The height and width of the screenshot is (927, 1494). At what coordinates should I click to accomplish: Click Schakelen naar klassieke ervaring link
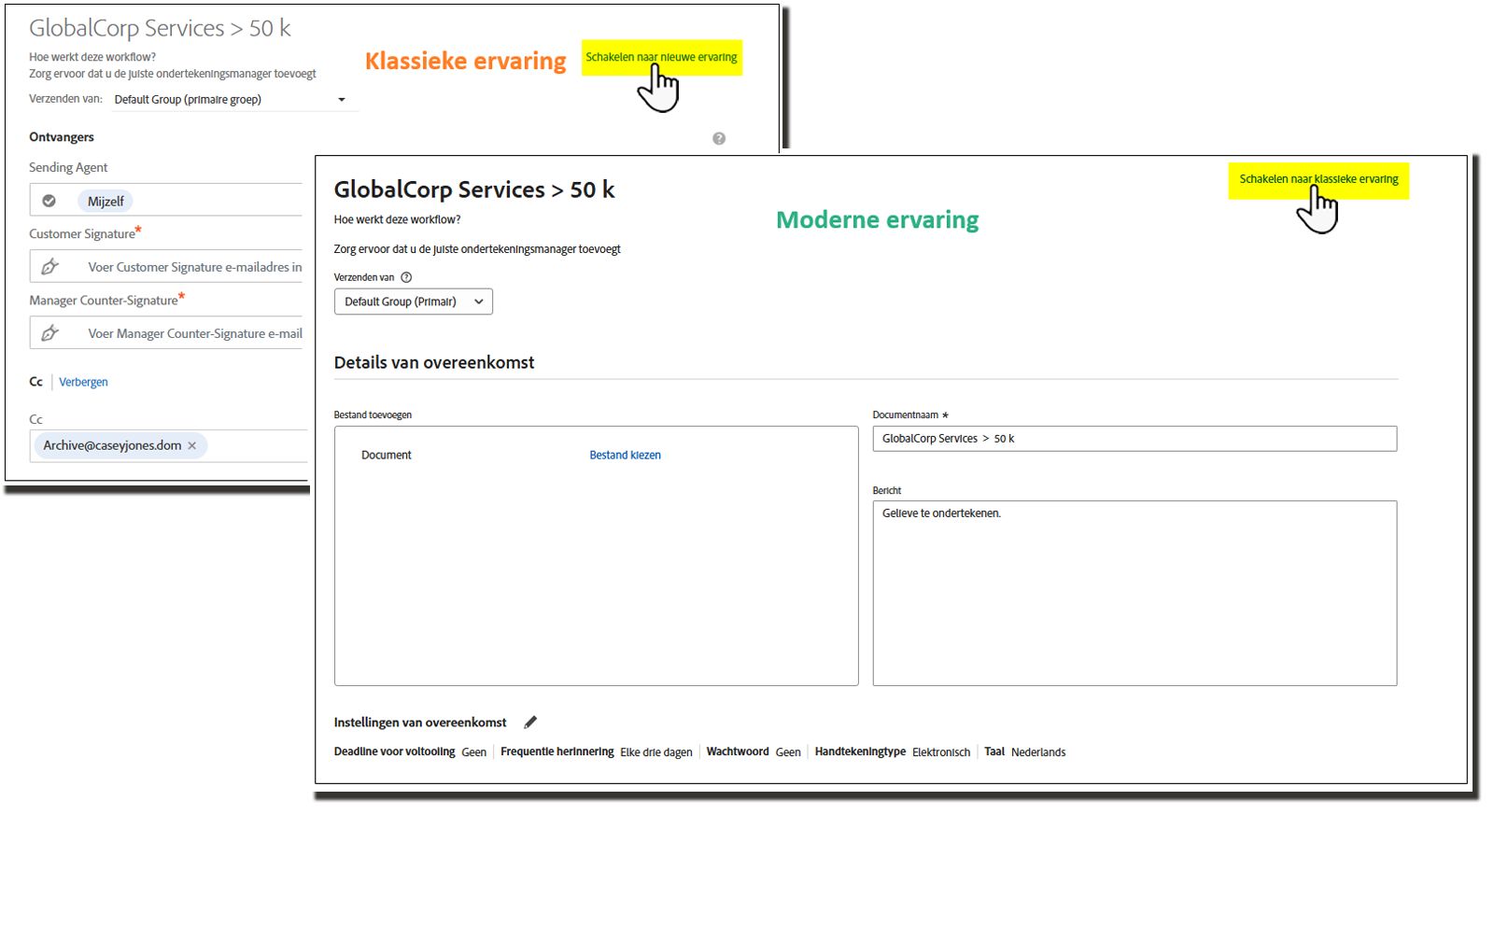click(1318, 179)
